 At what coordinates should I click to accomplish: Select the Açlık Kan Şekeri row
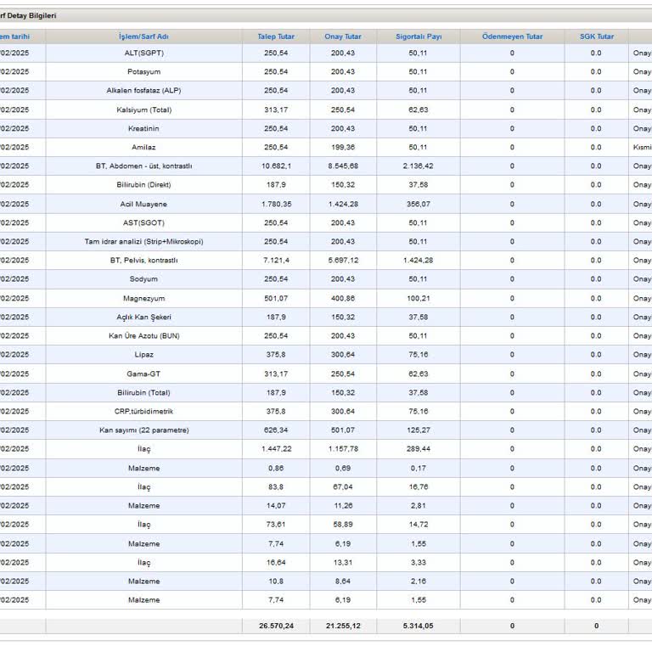(143, 318)
